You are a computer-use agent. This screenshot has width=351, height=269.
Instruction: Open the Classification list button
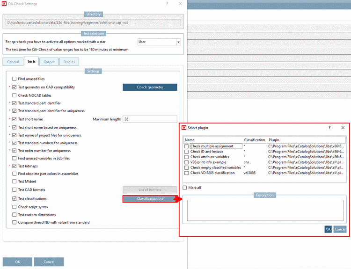[150, 199]
